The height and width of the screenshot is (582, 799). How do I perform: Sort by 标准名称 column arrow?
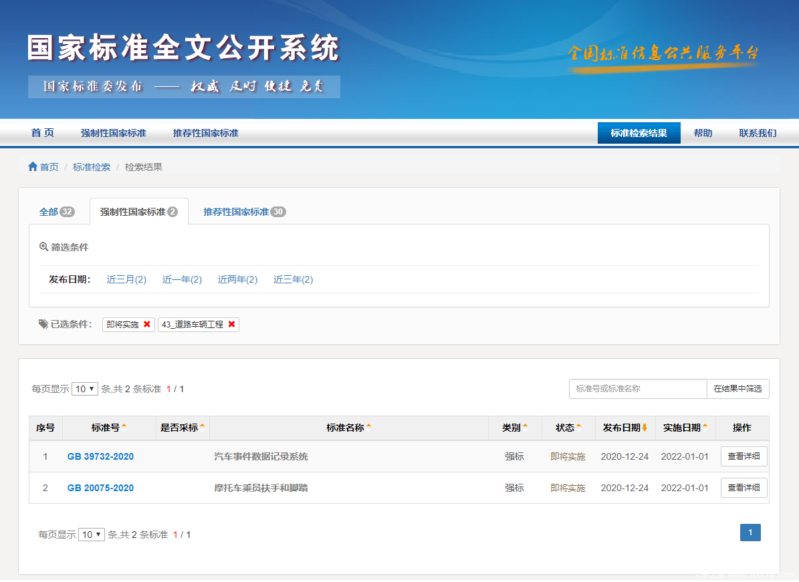(368, 428)
